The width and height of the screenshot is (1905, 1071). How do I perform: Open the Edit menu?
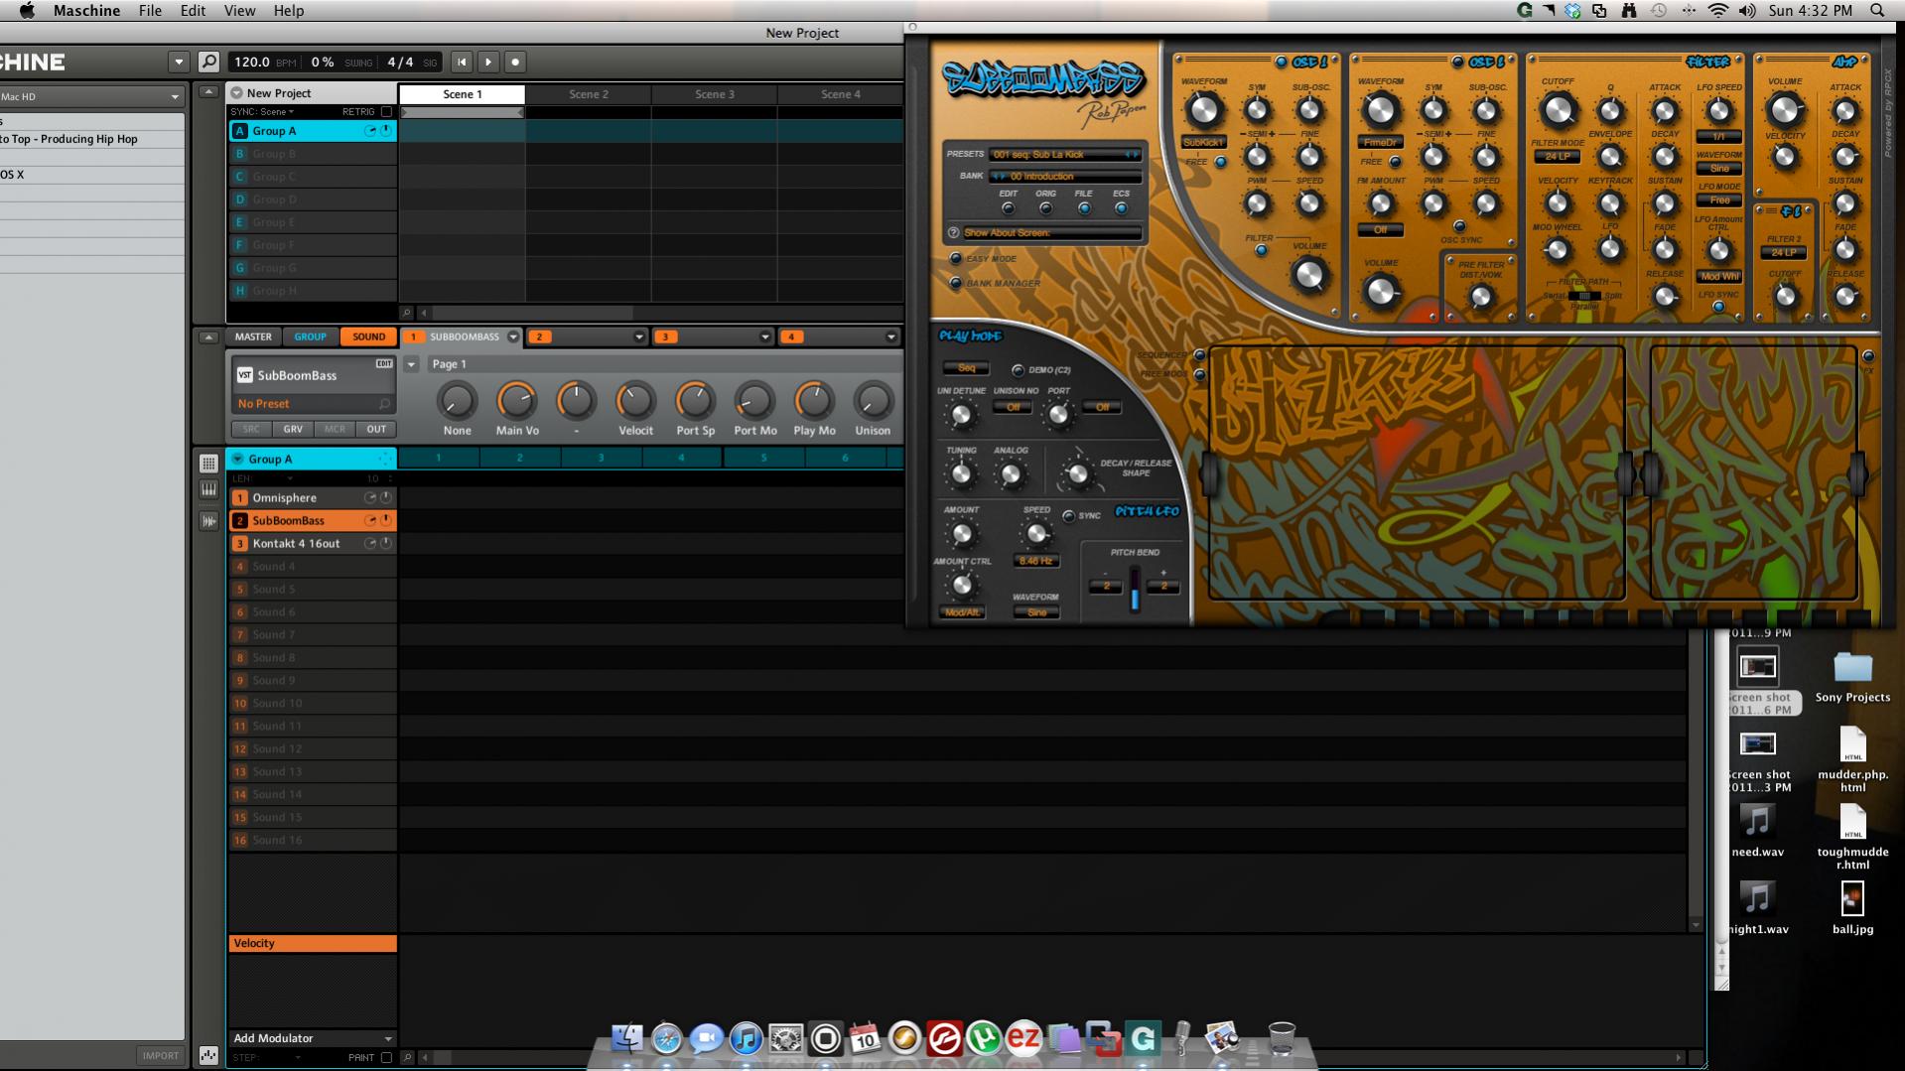(193, 11)
